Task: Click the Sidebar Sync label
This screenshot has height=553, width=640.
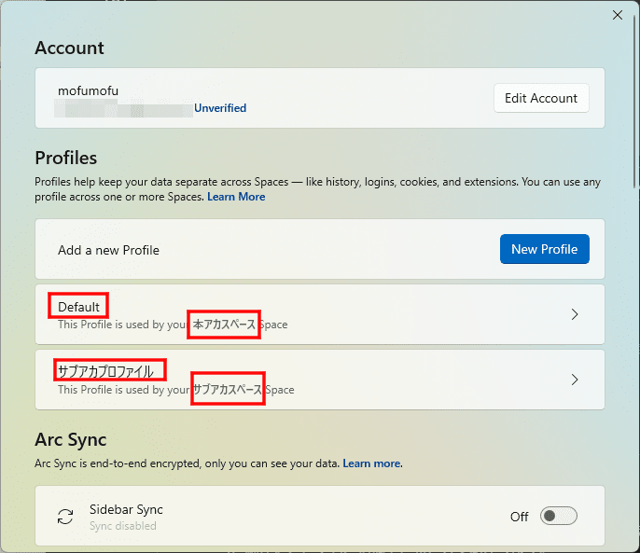Action: [126, 509]
